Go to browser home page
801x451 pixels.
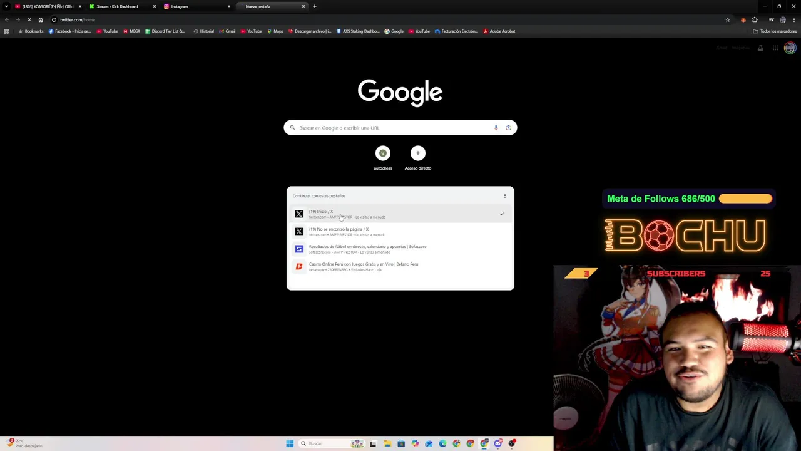41,19
